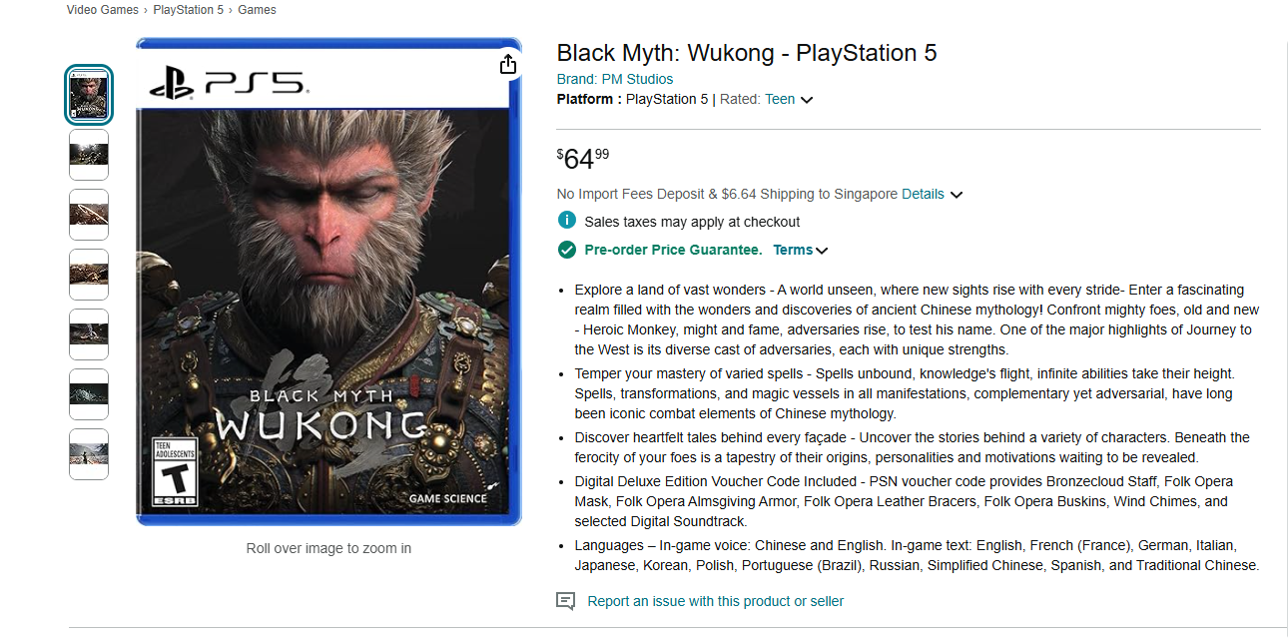Click the share icon on product image

(x=508, y=64)
